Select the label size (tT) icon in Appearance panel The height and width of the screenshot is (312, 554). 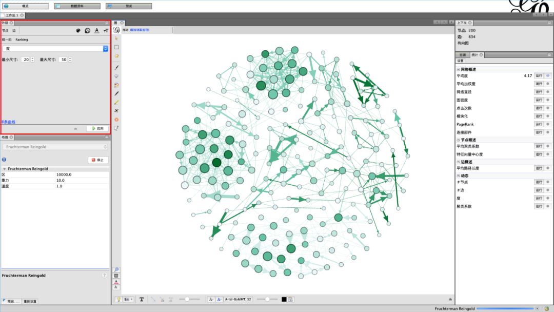point(106,31)
